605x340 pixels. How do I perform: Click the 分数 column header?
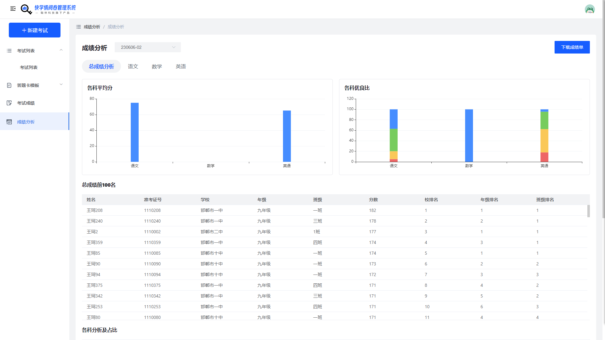click(x=373, y=200)
